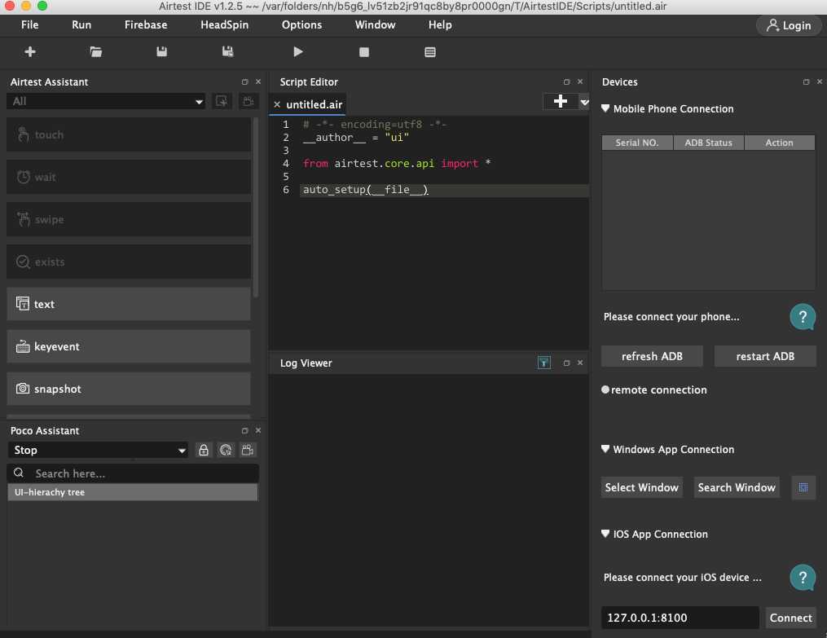827x638 pixels.
Task: Collapse the Windows App Connection section
Action: tap(605, 449)
